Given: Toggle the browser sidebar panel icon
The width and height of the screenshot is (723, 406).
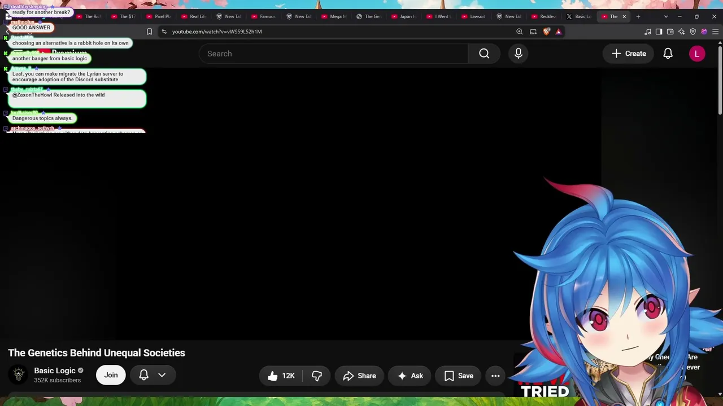Looking at the screenshot, I should [659, 32].
